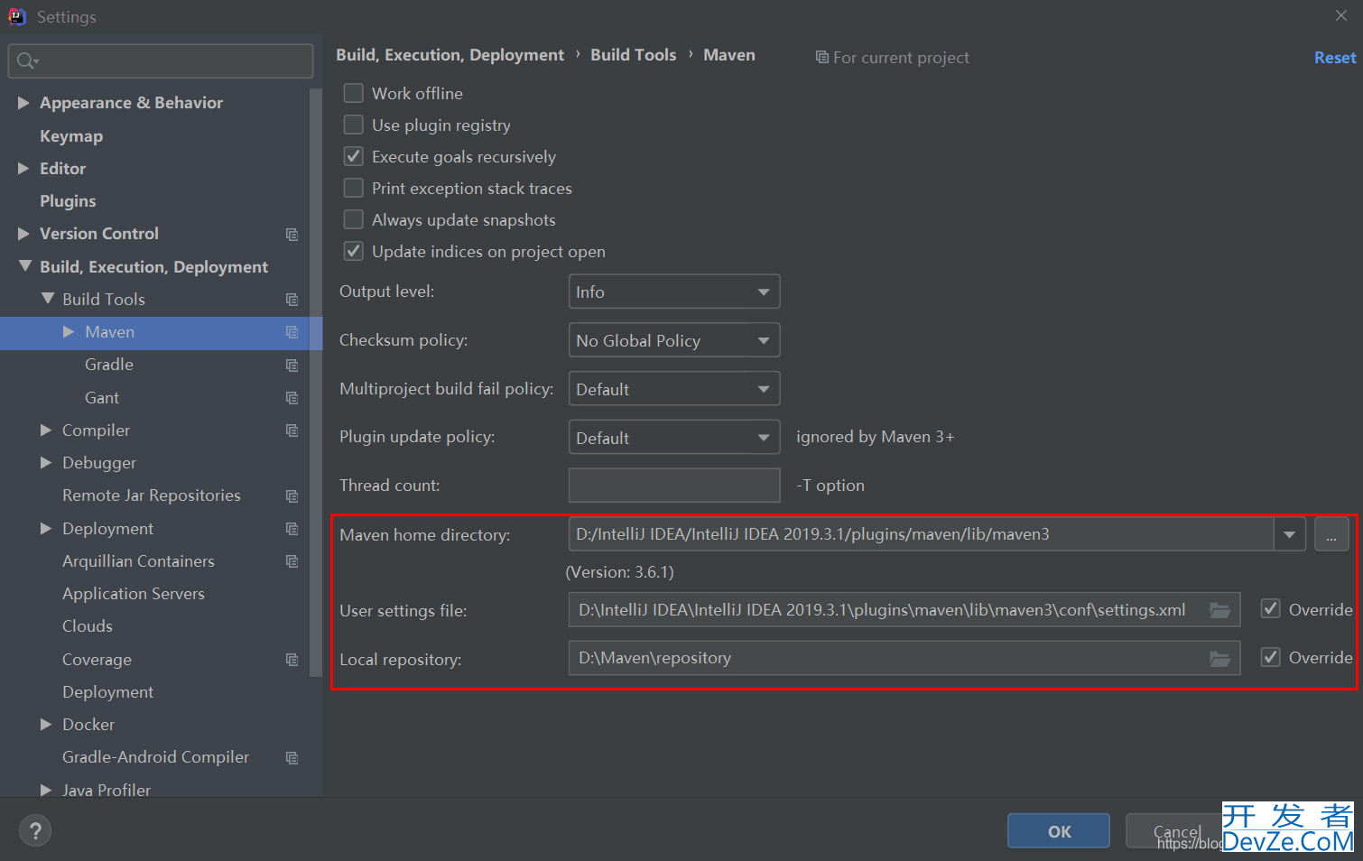
Task: Click project-level icon next to Version Control
Action: (x=292, y=235)
